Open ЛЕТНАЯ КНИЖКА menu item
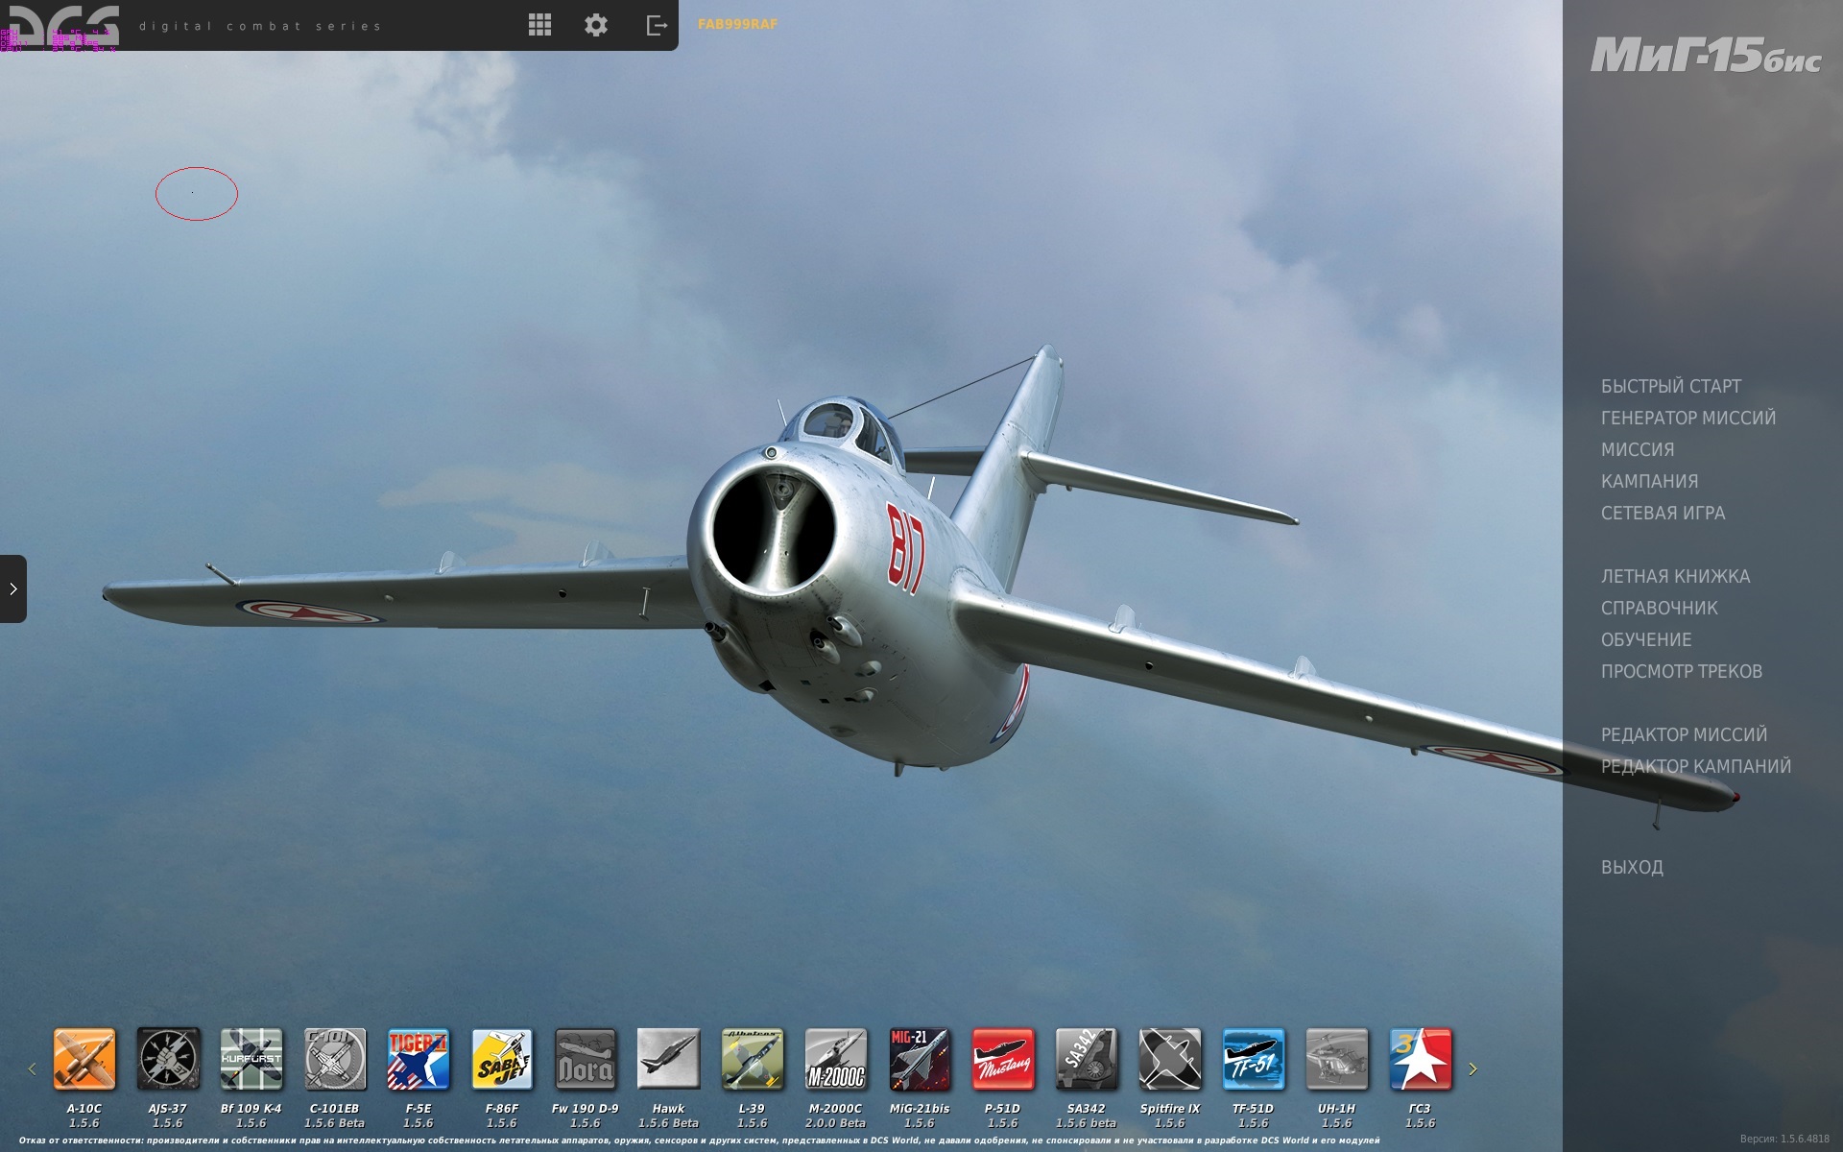This screenshot has height=1152, width=1843. [x=1675, y=576]
